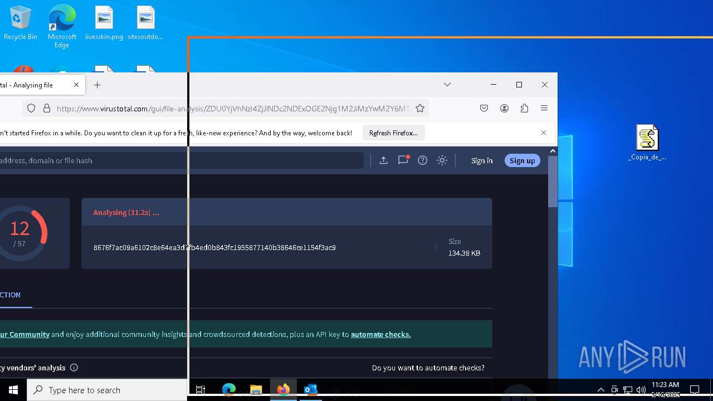Click Do you want to automate checks?
Screen dimensions: 713x401
click(x=428, y=368)
